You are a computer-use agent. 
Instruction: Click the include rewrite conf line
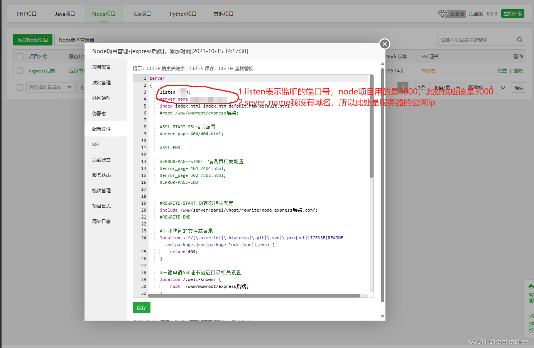coord(238,210)
